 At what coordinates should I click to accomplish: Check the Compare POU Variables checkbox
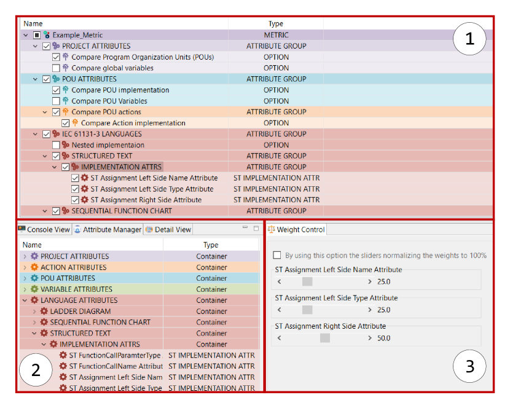[56, 101]
